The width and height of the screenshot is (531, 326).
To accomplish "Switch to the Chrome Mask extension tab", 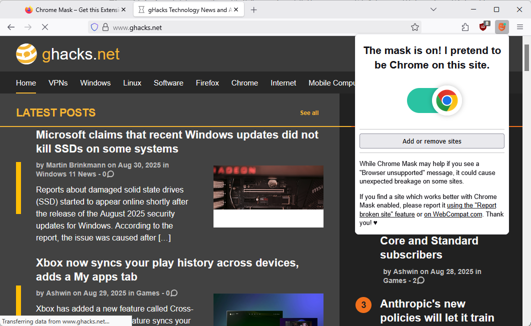I will coord(76,10).
